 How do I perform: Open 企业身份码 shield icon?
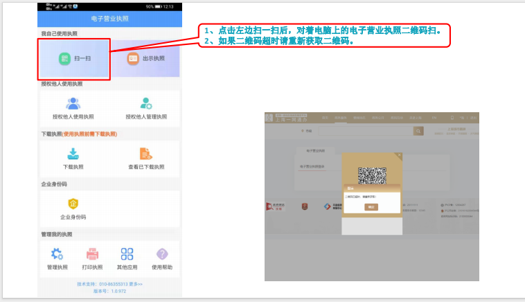73,204
